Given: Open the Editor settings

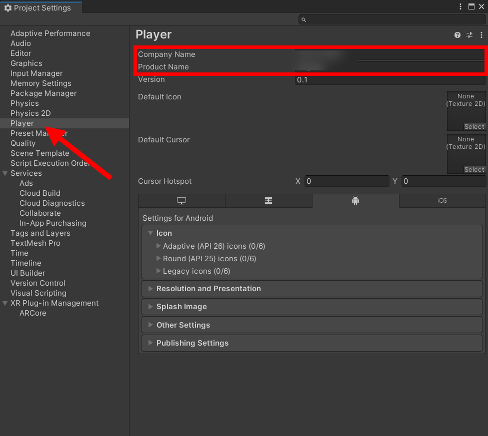Looking at the screenshot, I should [x=21, y=53].
